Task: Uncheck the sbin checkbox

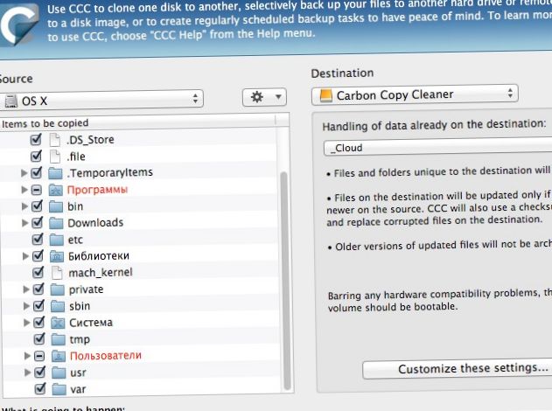Action: point(38,306)
